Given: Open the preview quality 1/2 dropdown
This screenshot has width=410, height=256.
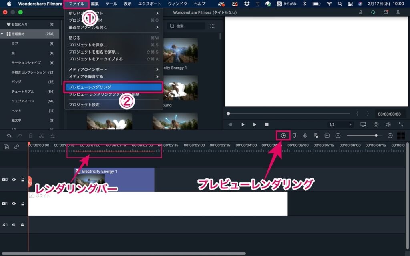Looking at the screenshot, I should [x=340, y=125].
